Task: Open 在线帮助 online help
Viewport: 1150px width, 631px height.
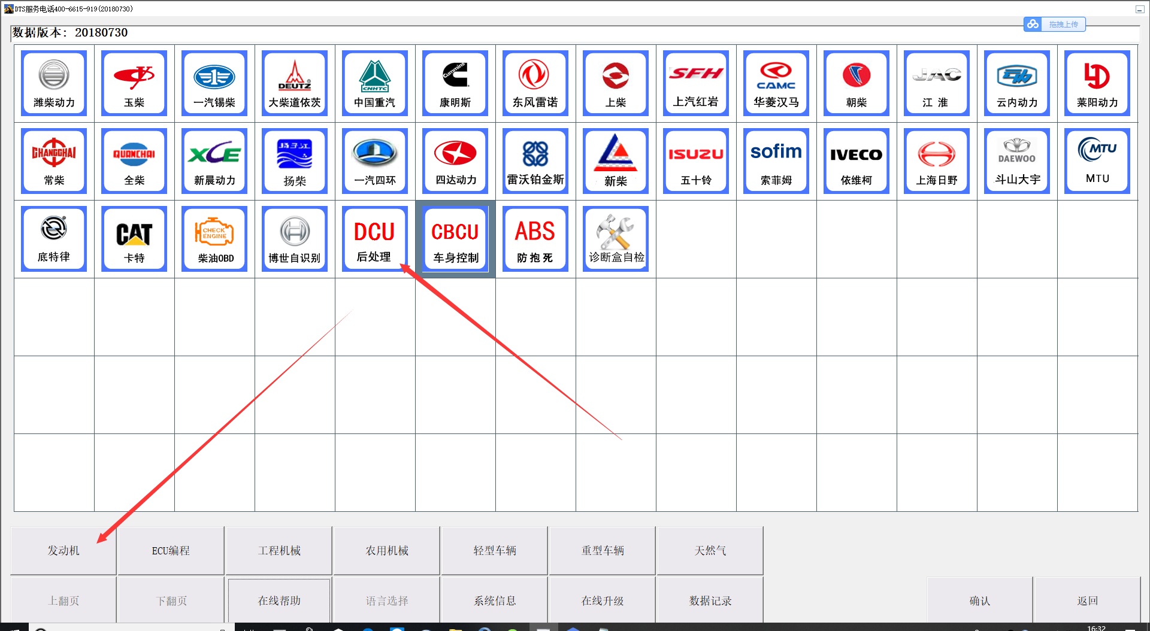Action: (279, 600)
